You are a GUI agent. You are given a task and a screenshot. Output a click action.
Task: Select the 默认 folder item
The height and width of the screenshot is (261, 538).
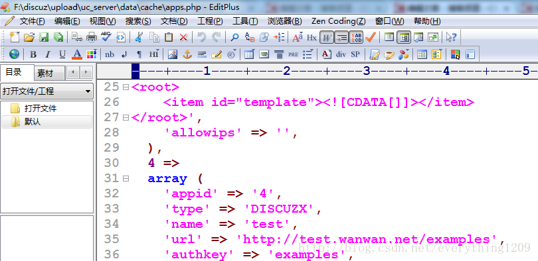[33, 122]
